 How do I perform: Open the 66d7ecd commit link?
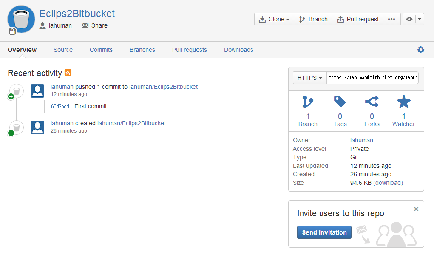point(60,106)
